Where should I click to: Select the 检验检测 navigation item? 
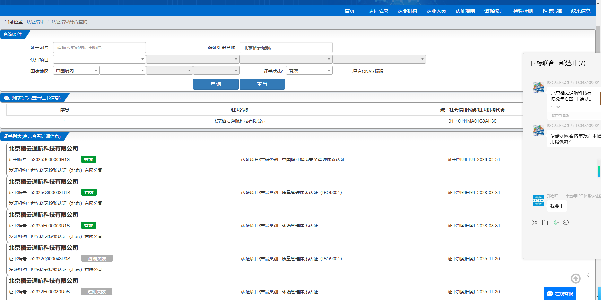click(x=523, y=11)
